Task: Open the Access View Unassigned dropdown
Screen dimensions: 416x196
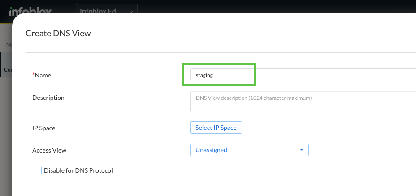Action: pos(249,150)
